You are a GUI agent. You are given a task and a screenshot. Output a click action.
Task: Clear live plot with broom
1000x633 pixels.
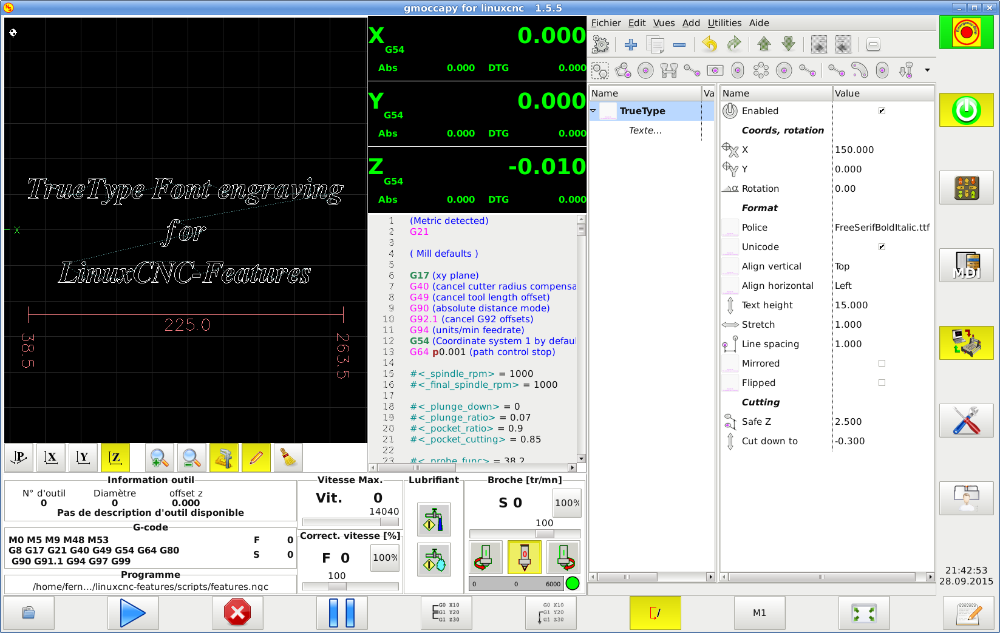point(288,458)
